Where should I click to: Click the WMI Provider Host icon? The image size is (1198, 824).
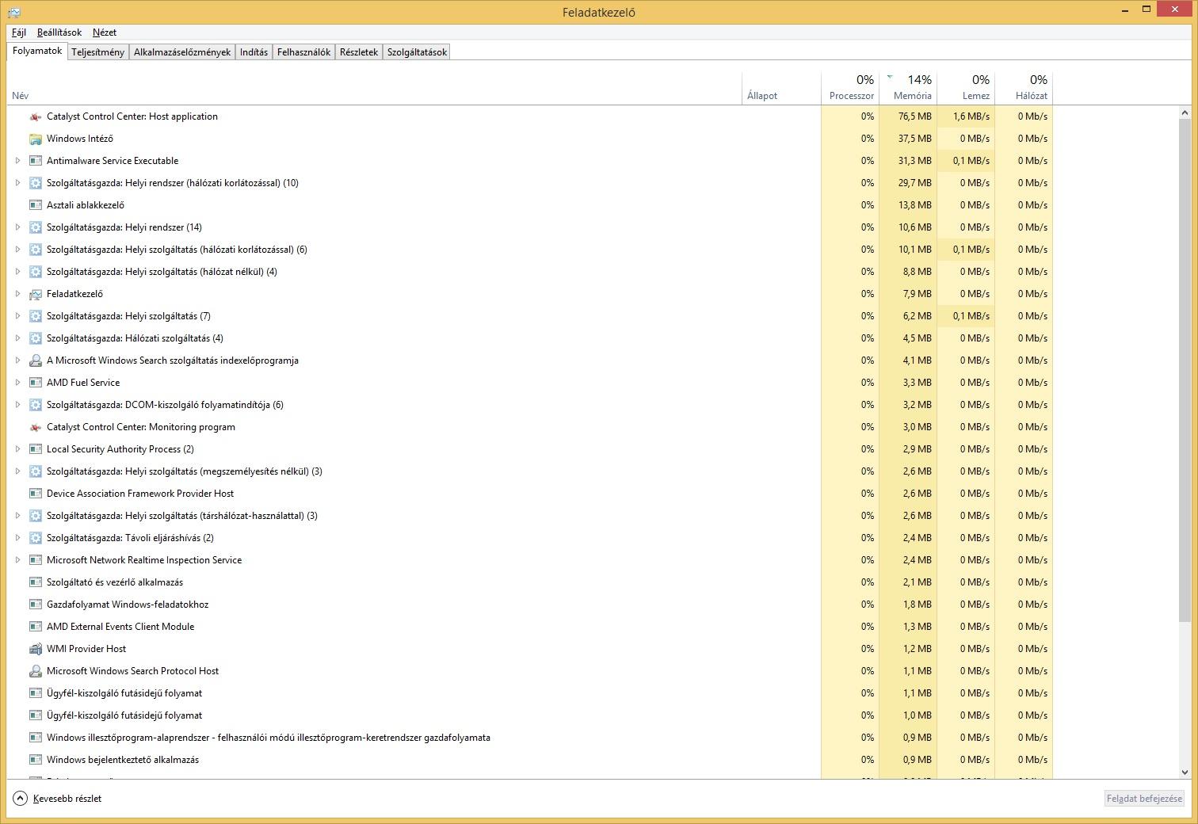tap(35, 649)
